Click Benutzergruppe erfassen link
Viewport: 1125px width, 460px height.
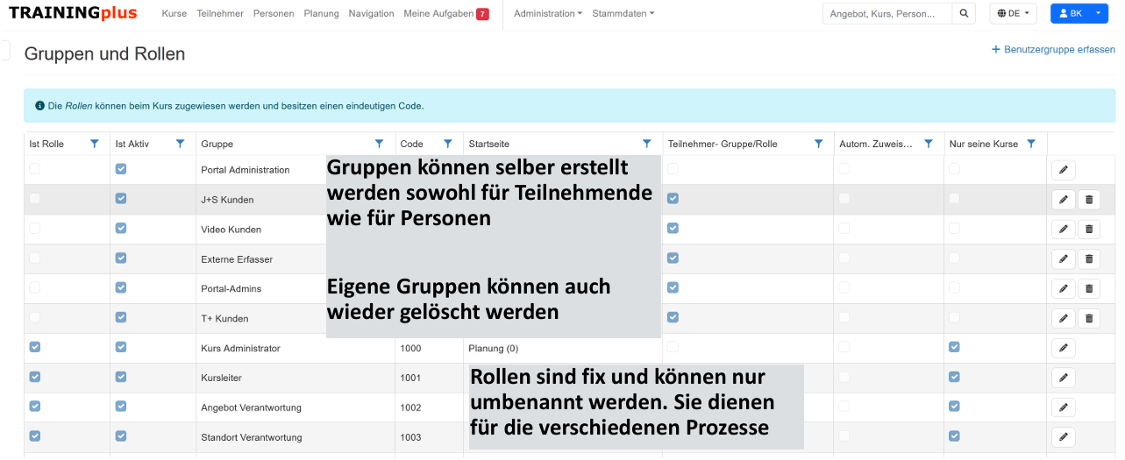coord(1053,50)
